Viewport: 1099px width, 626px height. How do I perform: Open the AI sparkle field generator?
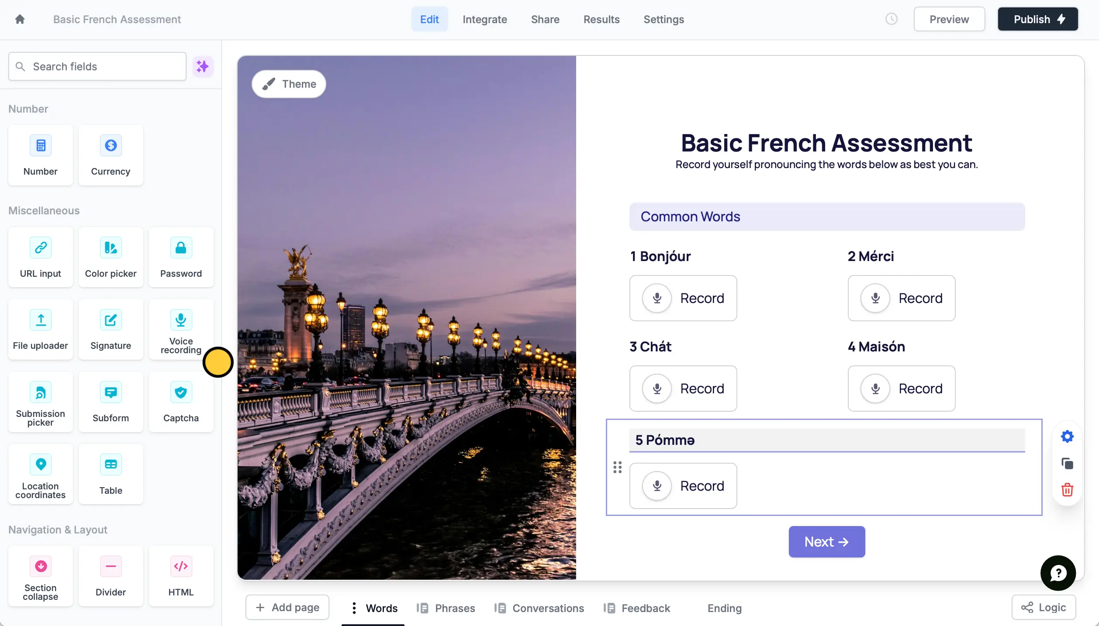coord(203,66)
